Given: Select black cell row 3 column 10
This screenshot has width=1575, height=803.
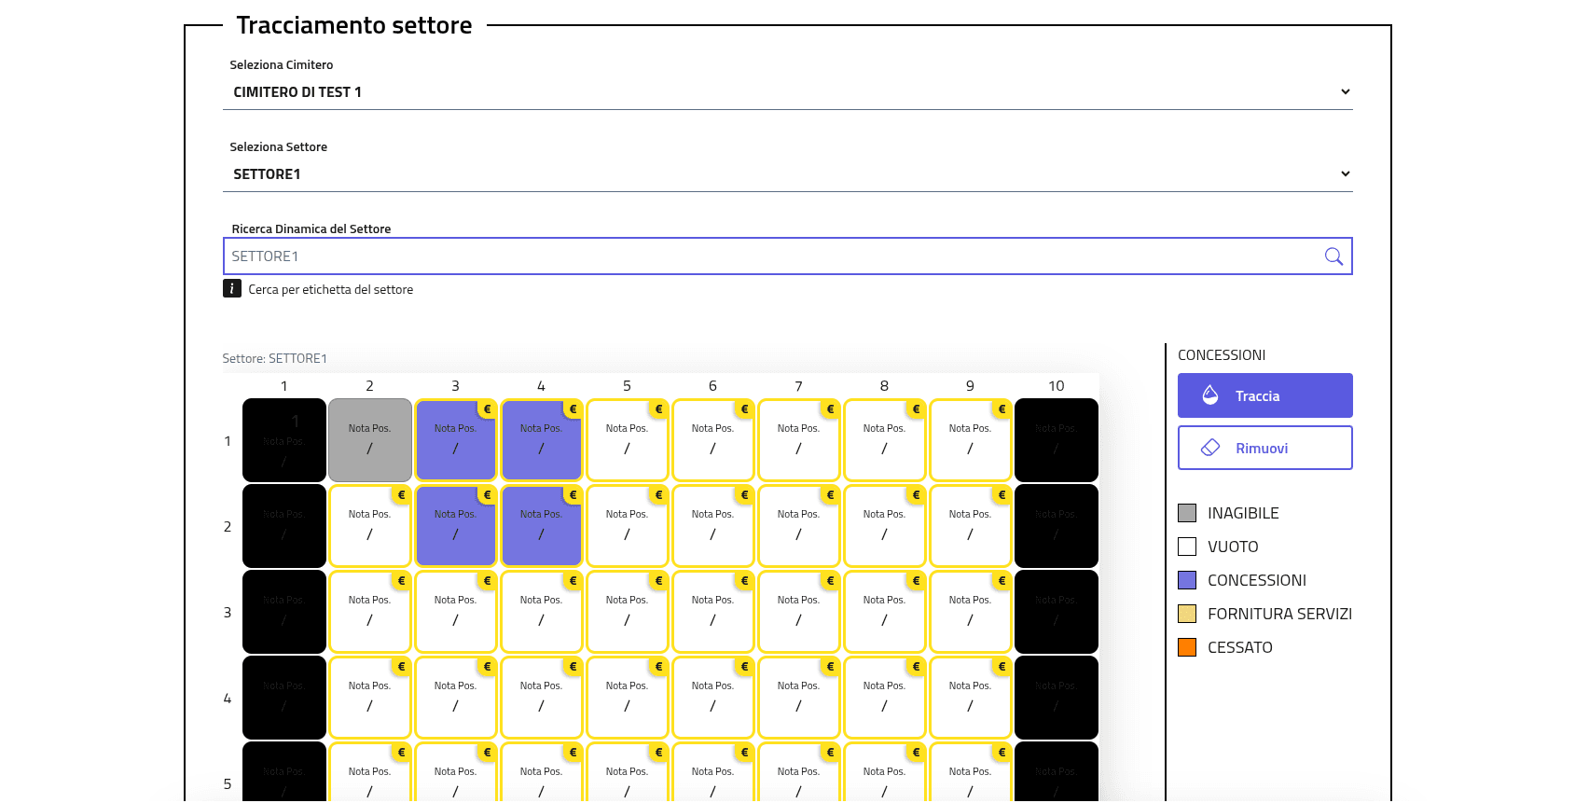Looking at the screenshot, I should [1057, 612].
